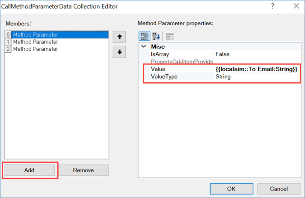Move selected member up
The height and width of the screenshot is (198, 305).
click(119, 37)
